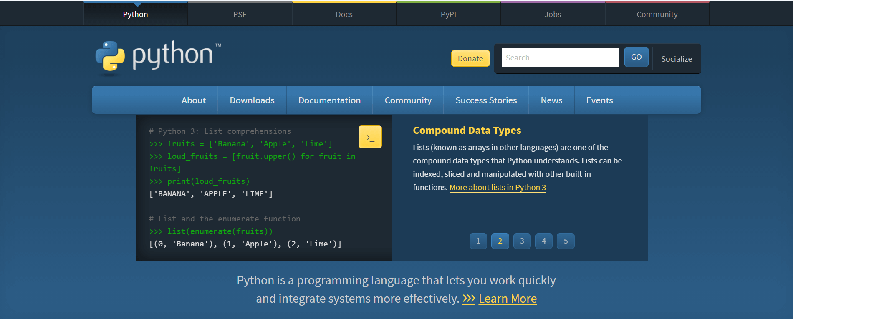
Task: Open Community in the main navigation
Action: coord(408,100)
